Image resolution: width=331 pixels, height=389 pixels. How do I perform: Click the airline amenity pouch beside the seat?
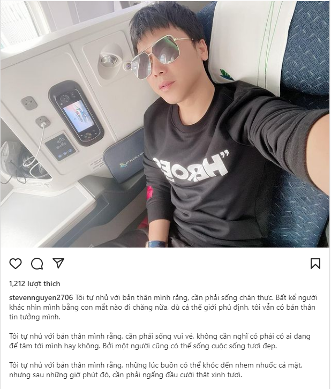(124, 158)
